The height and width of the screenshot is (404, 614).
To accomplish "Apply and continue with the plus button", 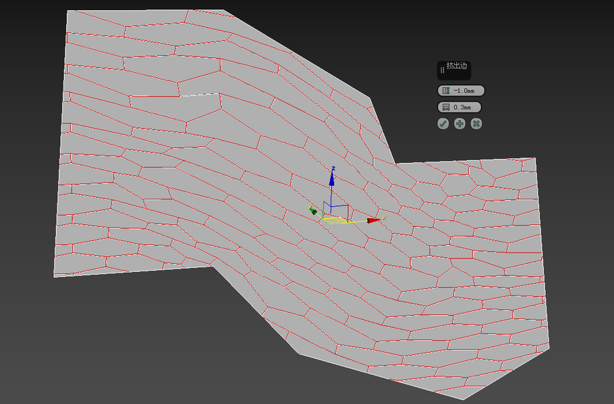I will click(x=459, y=124).
